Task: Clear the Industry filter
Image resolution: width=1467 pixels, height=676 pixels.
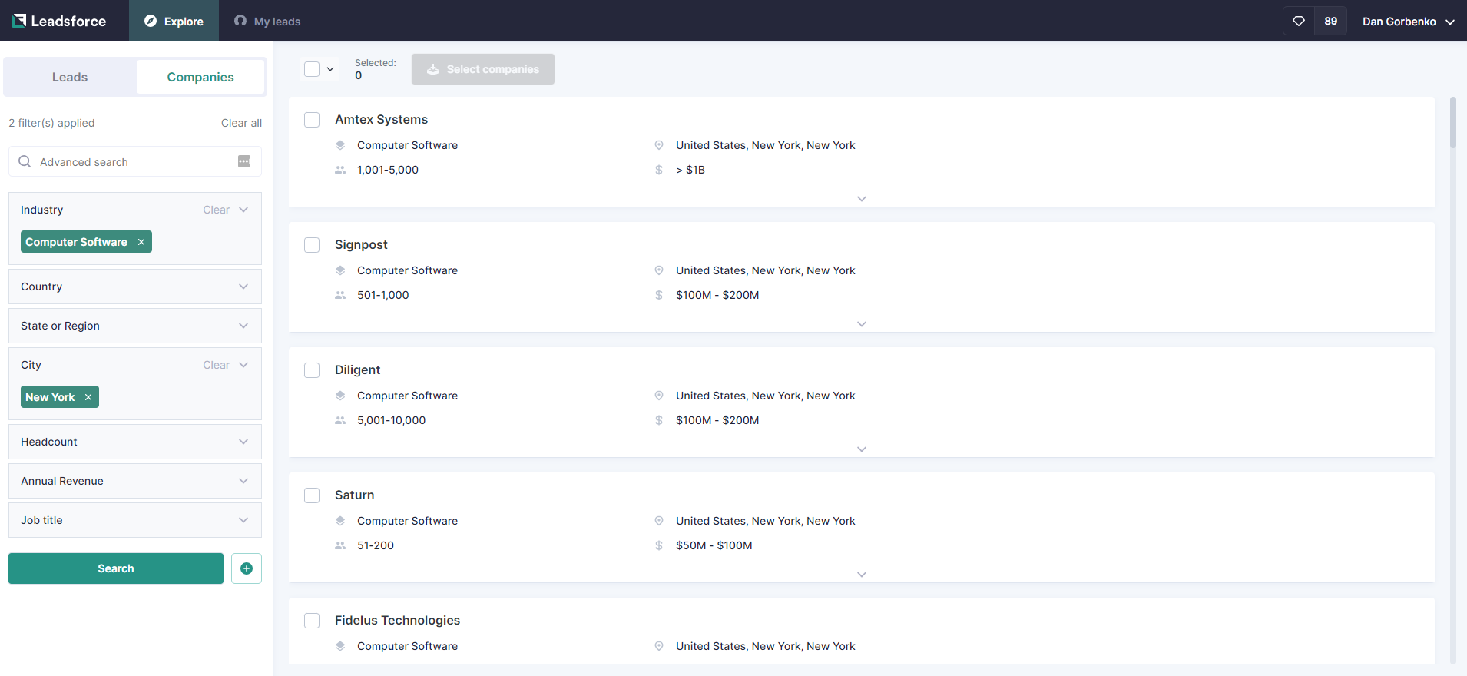Action: (216, 210)
